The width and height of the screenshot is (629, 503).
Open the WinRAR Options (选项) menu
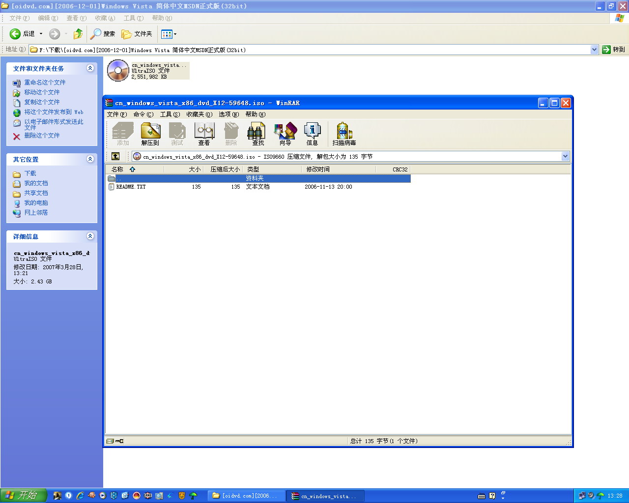tap(229, 114)
